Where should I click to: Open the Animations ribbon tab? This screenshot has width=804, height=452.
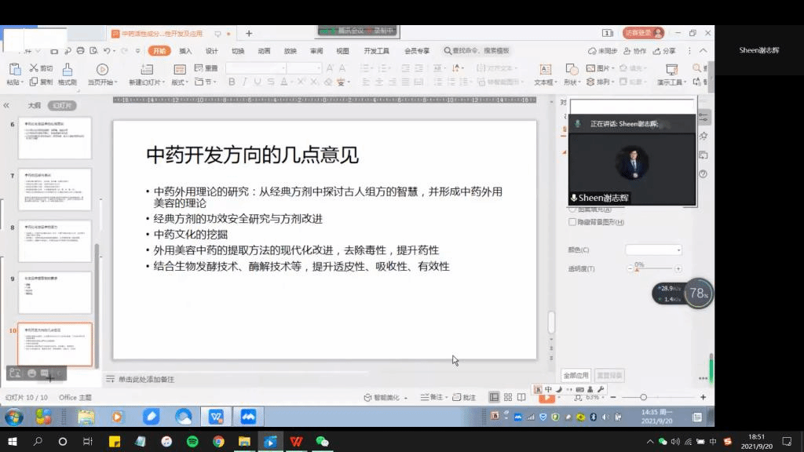(x=264, y=51)
